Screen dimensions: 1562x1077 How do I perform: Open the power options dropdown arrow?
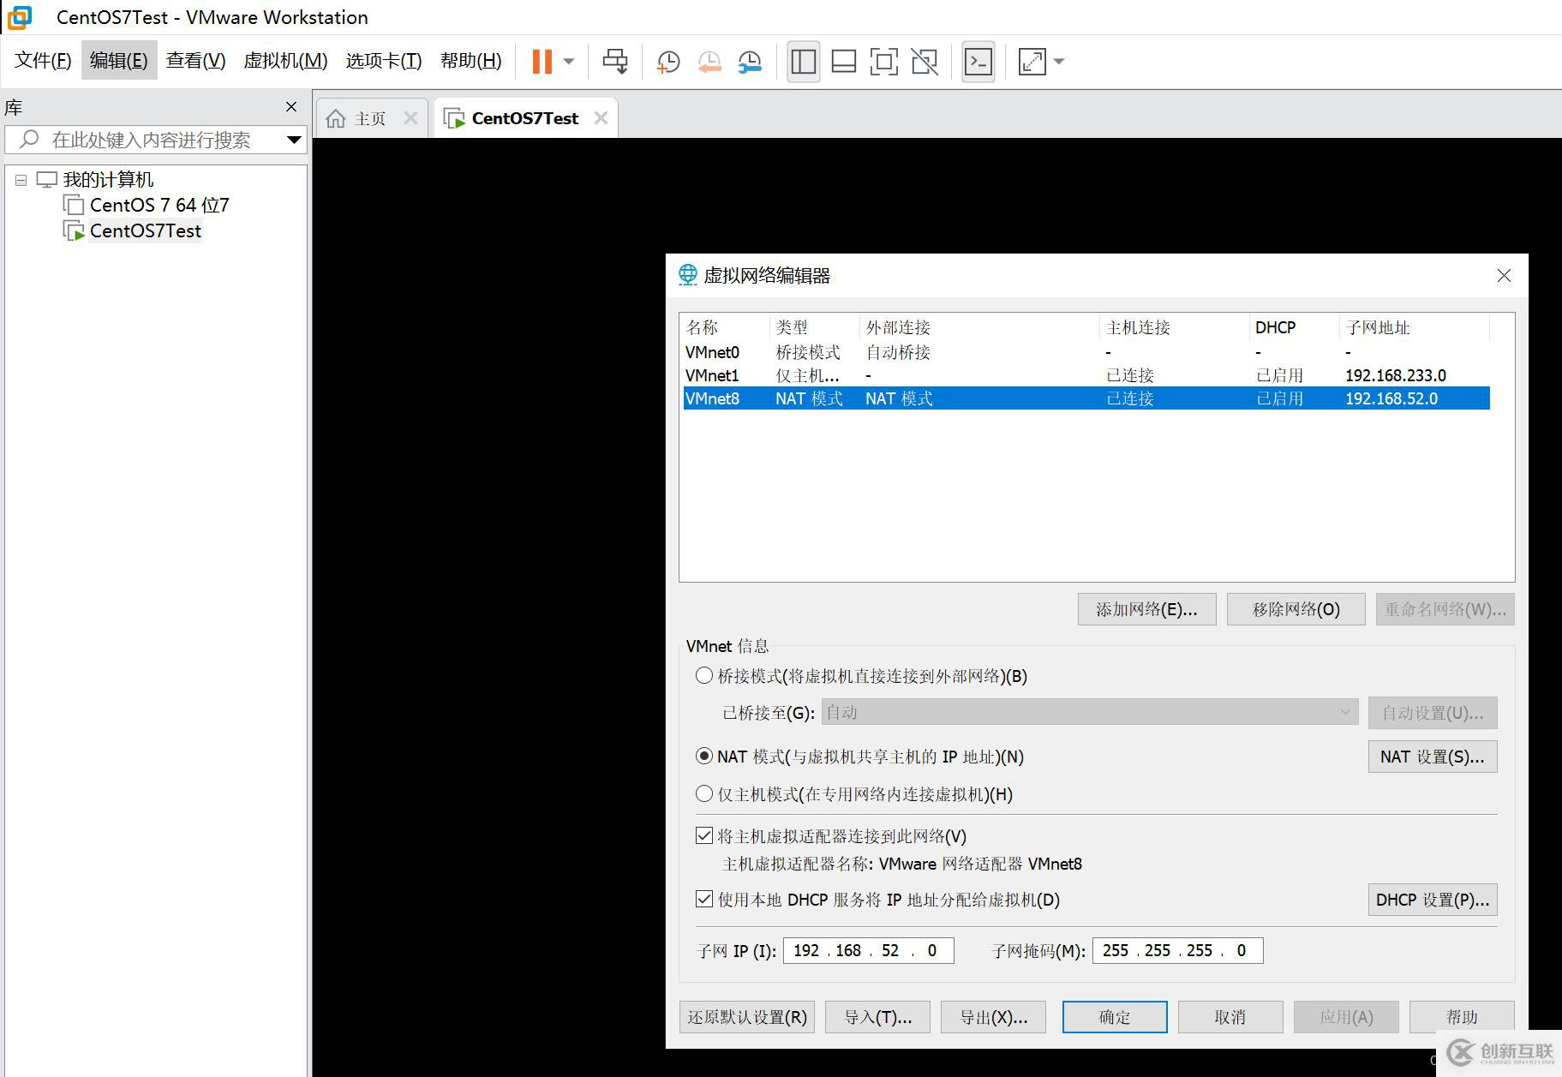569,61
